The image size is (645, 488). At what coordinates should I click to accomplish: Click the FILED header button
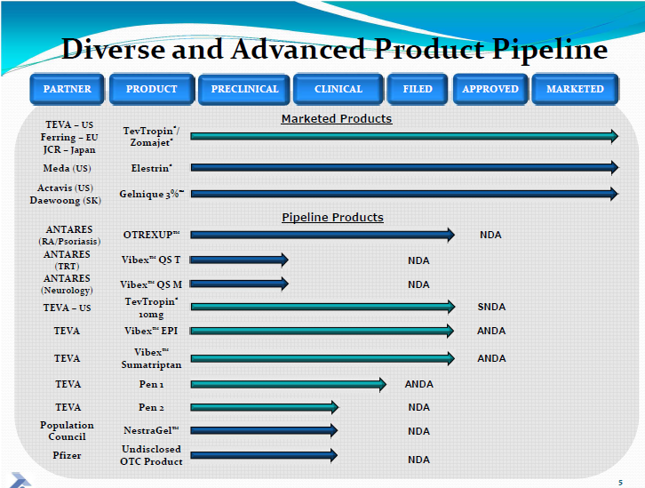click(x=418, y=89)
